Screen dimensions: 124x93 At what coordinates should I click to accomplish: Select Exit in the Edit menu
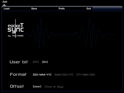pyautogui.click(x=89, y=9)
